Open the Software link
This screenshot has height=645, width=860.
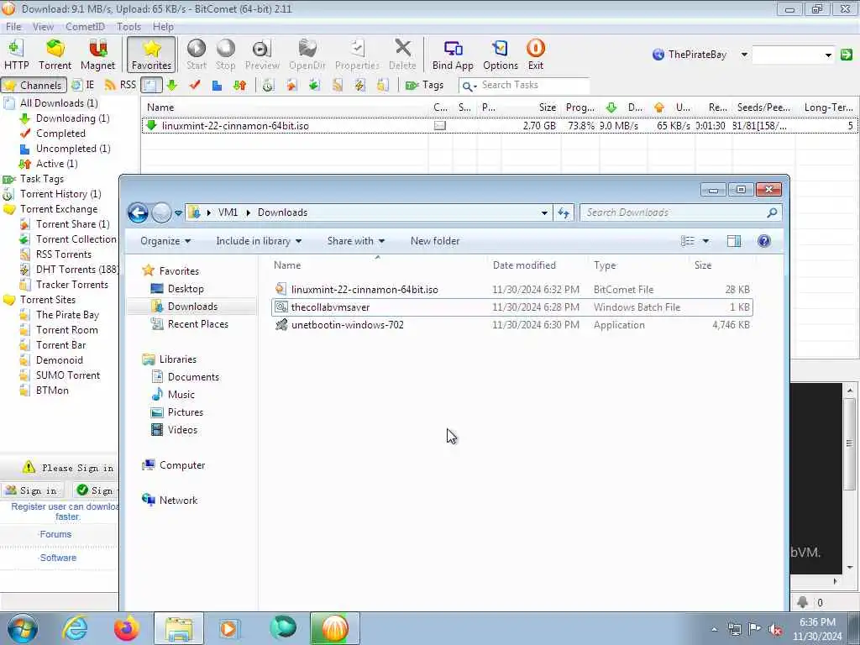tap(58, 558)
